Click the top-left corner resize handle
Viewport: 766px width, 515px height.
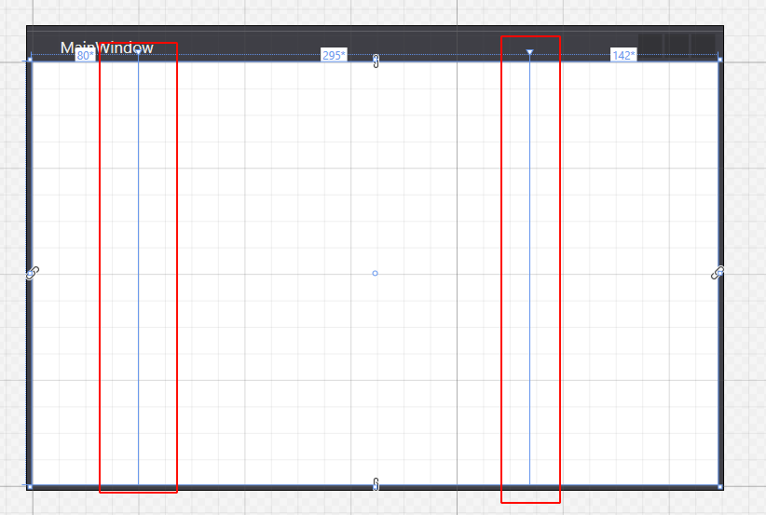[x=30, y=60]
